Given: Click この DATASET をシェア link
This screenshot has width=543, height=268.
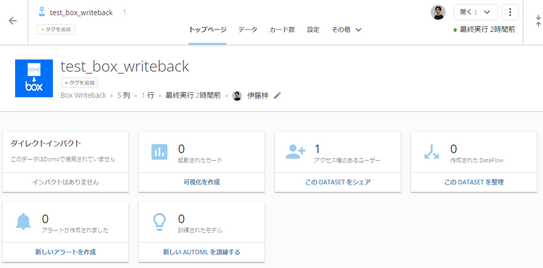Looking at the screenshot, I should (337, 182).
